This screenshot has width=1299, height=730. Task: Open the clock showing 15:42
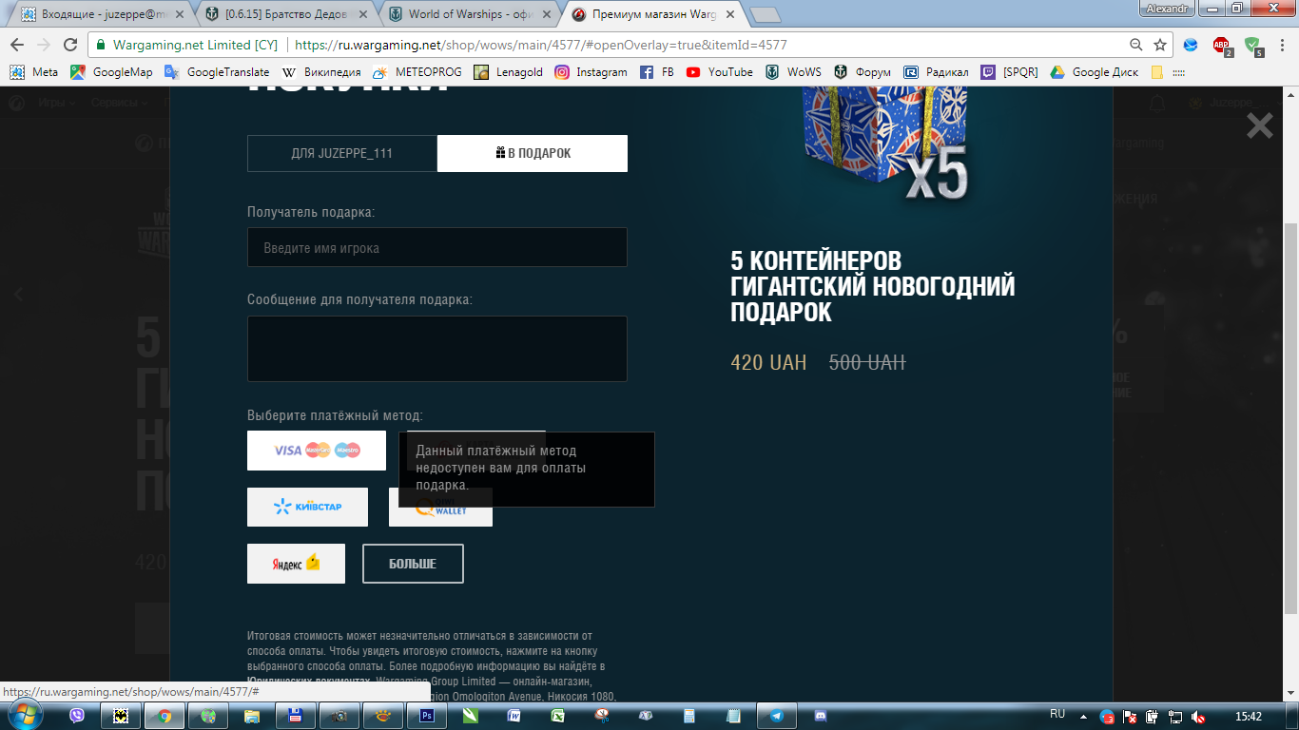(x=1248, y=717)
